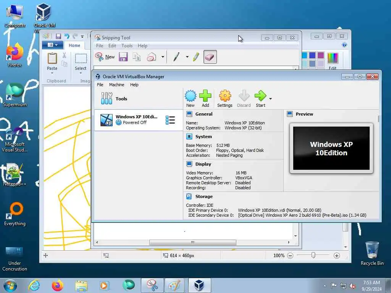
Task: Click Send Snip envelope icon
Action: click(151, 57)
